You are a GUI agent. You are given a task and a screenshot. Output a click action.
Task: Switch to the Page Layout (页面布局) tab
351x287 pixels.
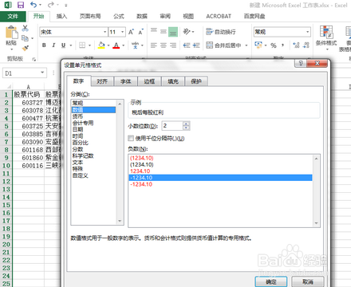tap(90, 16)
